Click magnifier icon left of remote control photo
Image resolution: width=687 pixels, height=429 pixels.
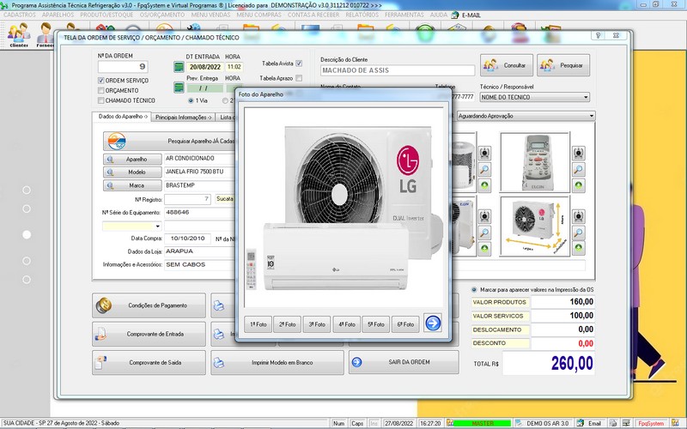coord(484,169)
